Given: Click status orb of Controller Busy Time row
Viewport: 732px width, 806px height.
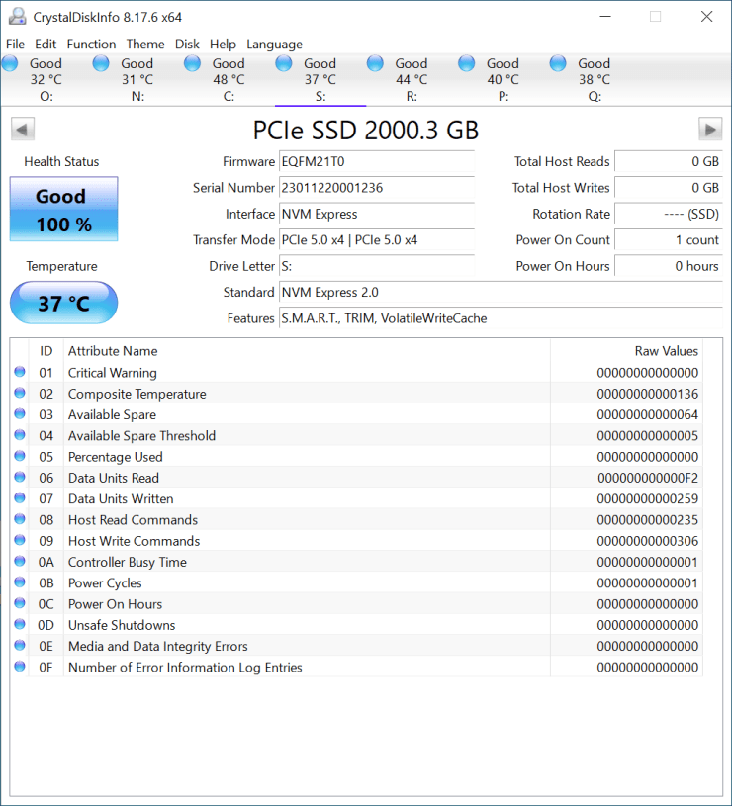Looking at the screenshot, I should coord(20,562).
